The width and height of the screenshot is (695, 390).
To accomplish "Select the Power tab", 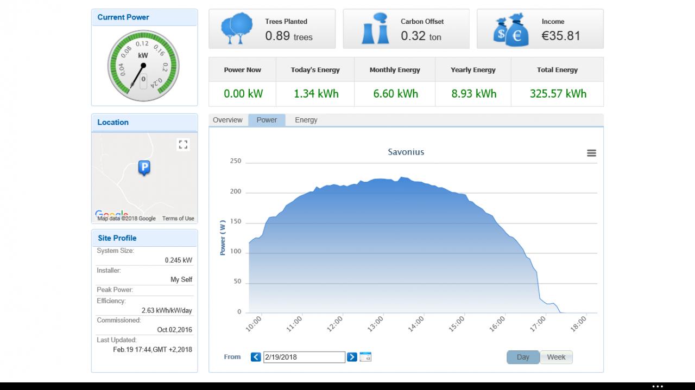I will point(267,120).
